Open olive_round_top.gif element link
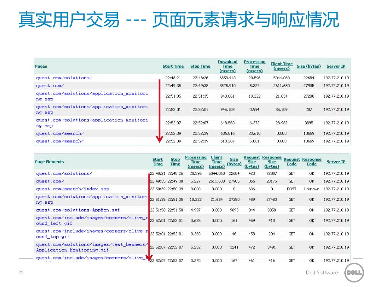This screenshot has width=382, height=287. click(92, 234)
